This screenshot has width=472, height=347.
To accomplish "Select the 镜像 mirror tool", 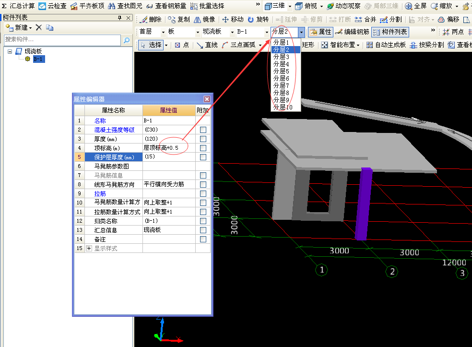I will point(204,19).
